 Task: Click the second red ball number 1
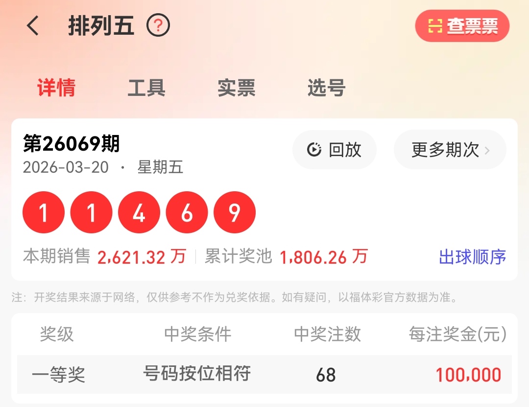click(91, 212)
